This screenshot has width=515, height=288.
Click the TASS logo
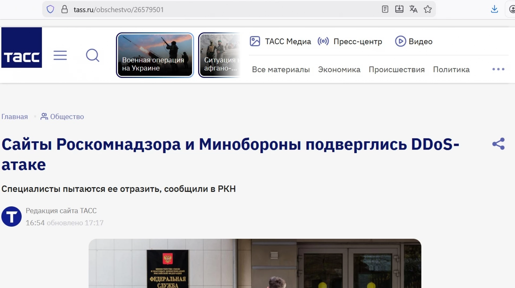coord(21,47)
